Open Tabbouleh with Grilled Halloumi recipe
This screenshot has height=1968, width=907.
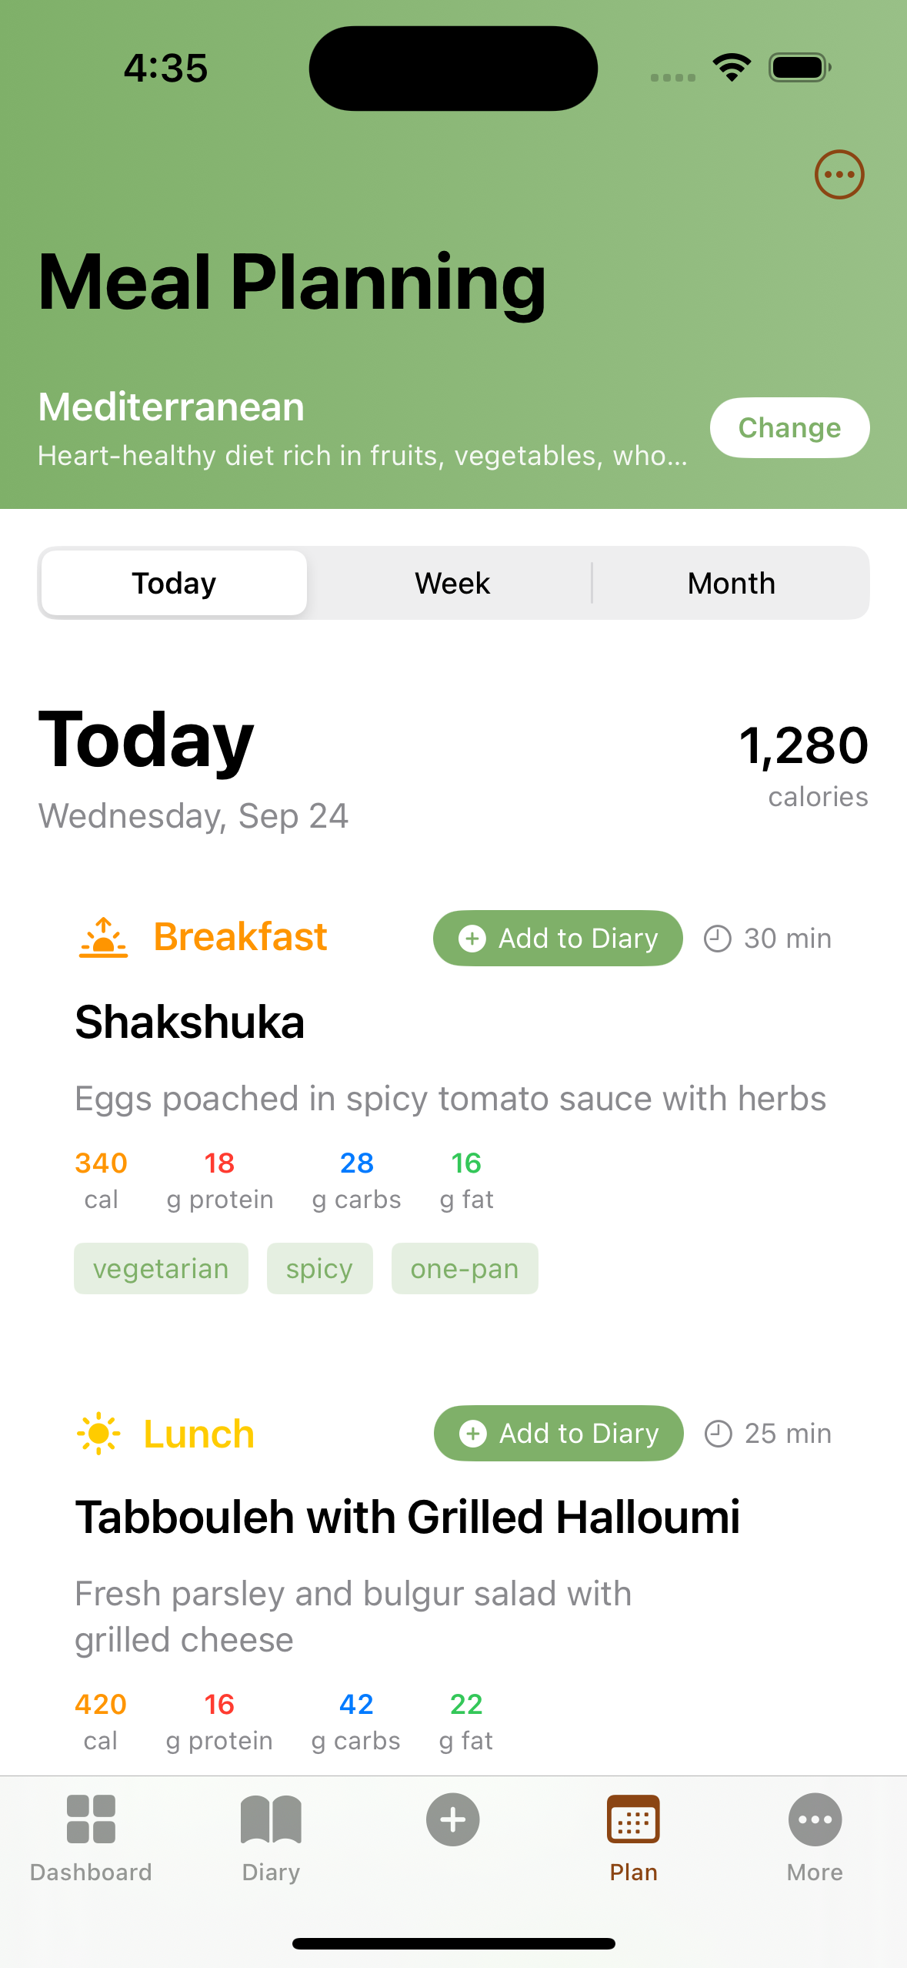coord(407,1518)
